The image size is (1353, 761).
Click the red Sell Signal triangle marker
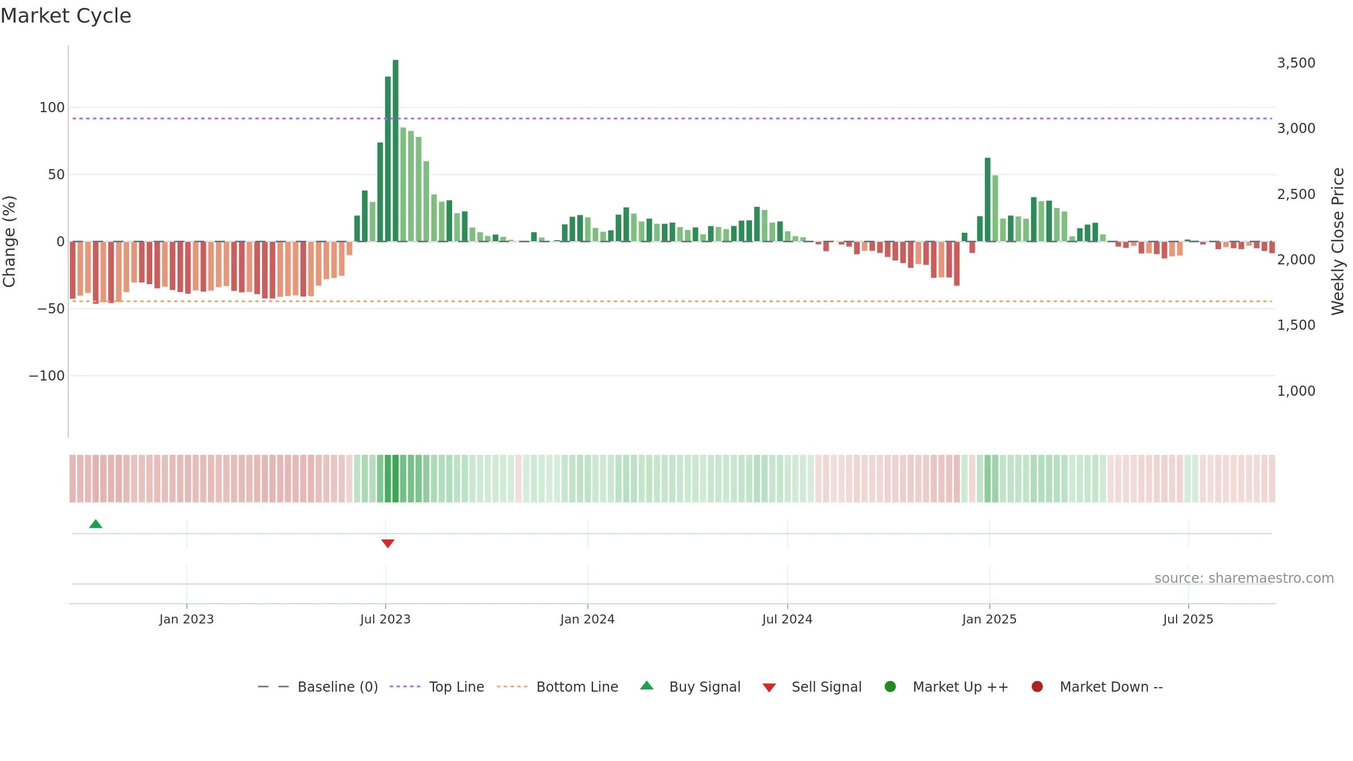pos(388,543)
